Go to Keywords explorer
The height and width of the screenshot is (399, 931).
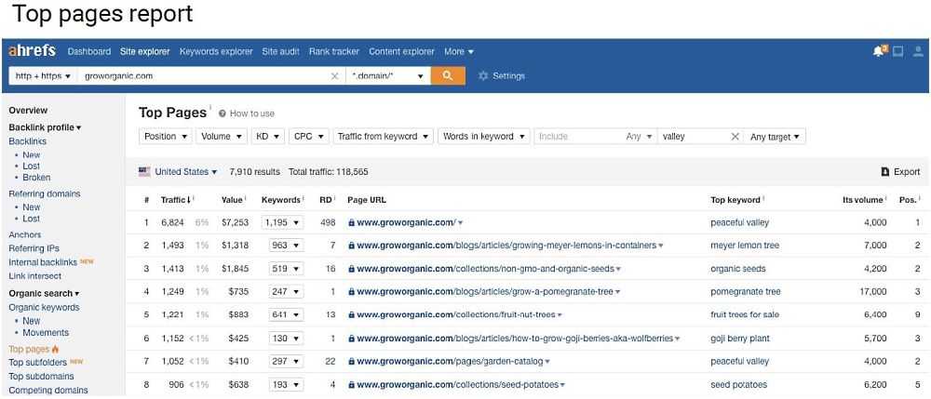coord(216,51)
